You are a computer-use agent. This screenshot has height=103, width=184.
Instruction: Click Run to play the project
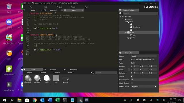point(86,7)
